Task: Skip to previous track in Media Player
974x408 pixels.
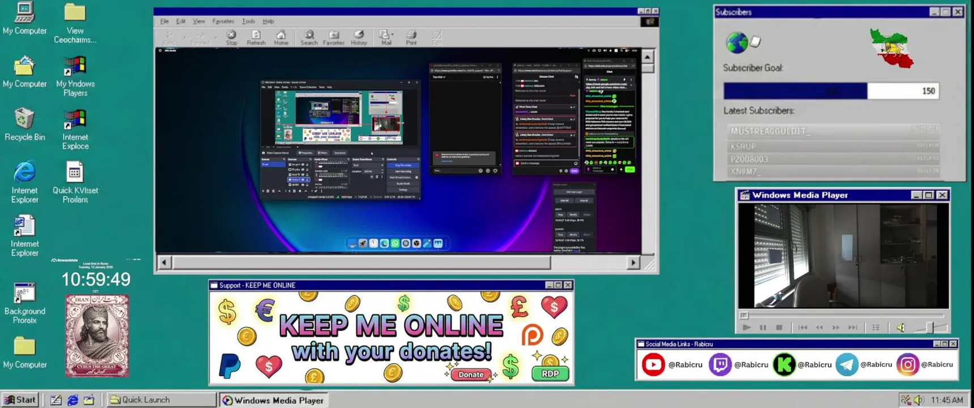Action: (803, 328)
